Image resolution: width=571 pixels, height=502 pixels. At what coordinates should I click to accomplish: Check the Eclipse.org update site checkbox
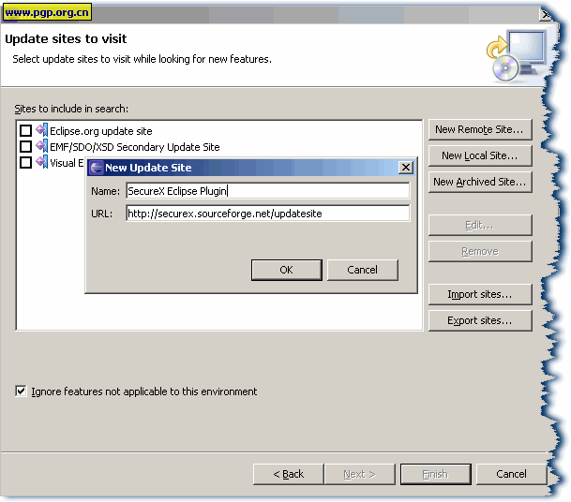26,130
